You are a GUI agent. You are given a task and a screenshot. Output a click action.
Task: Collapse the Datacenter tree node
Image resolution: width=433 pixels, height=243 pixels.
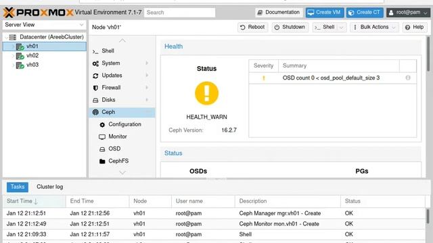coord(7,37)
